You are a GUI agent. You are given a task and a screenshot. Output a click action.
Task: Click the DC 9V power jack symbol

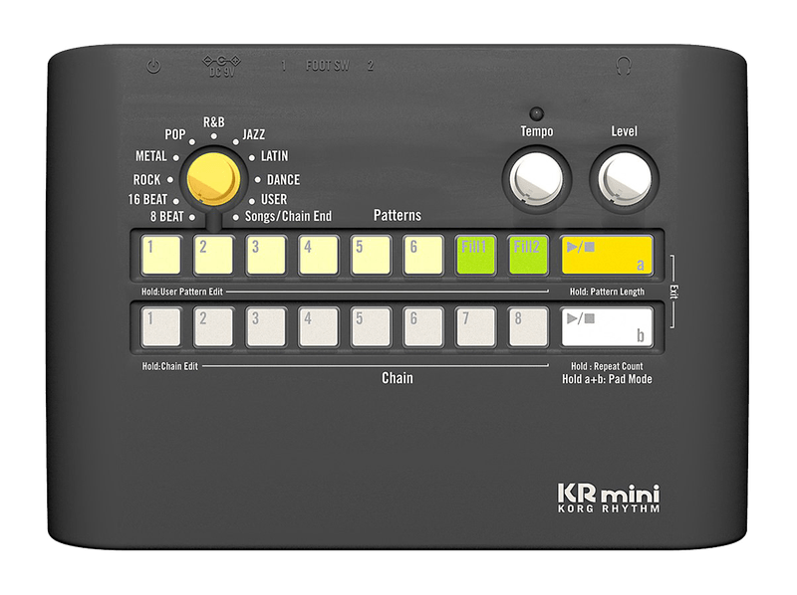222,66
